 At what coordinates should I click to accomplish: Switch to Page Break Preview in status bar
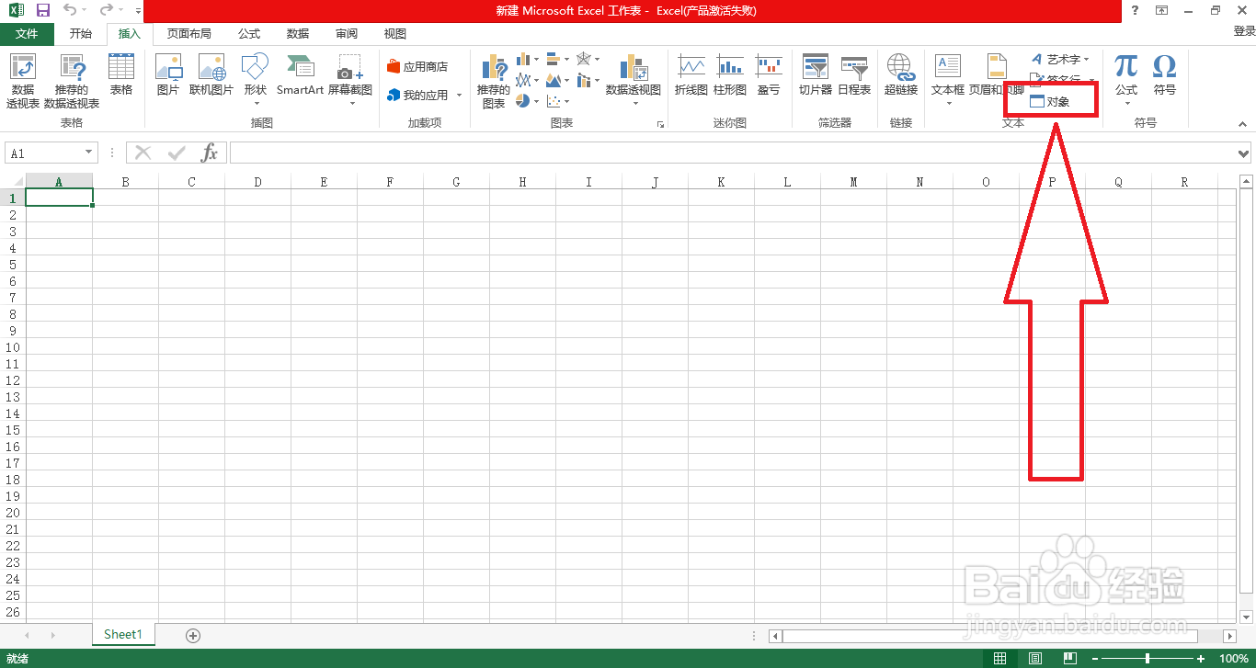pos(1070,658)
